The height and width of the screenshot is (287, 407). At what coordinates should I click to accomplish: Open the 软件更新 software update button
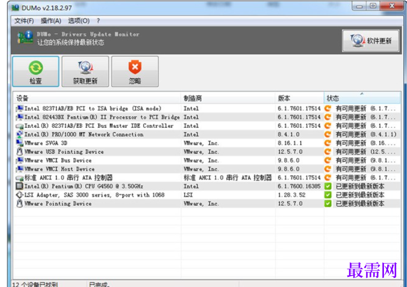(x=371, y=41)
